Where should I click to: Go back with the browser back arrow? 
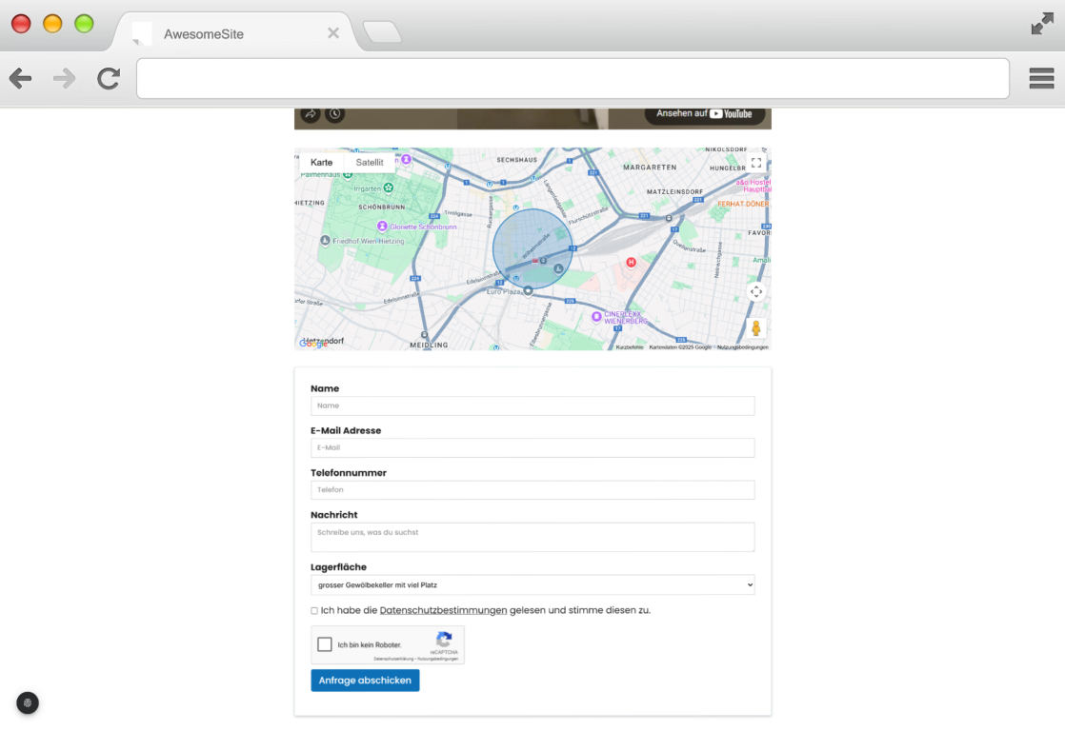click(x=20, y=79)
